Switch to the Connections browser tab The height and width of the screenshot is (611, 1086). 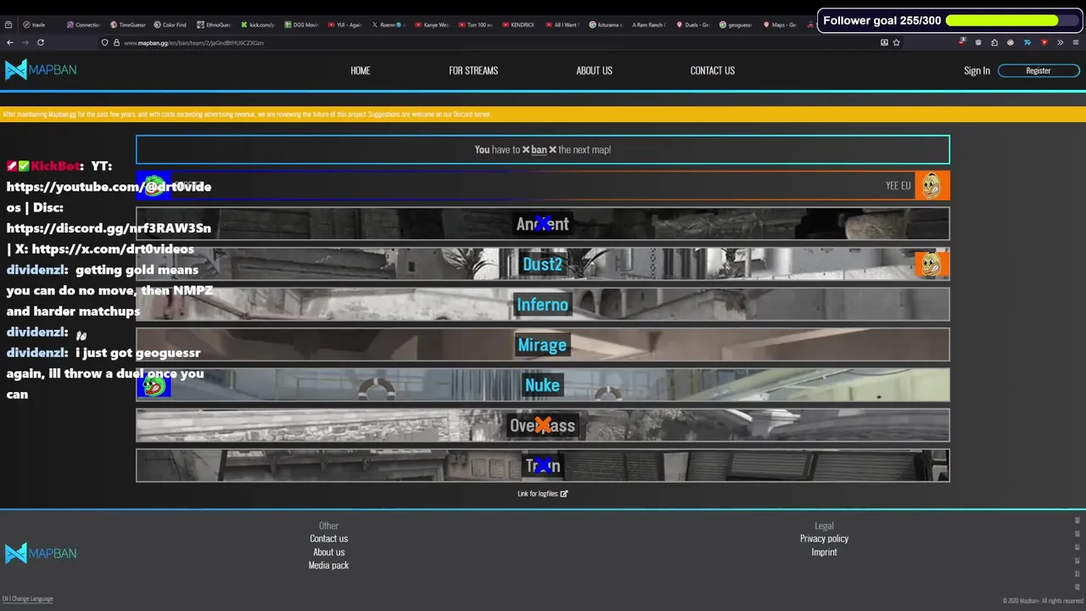tap(83, 25)
